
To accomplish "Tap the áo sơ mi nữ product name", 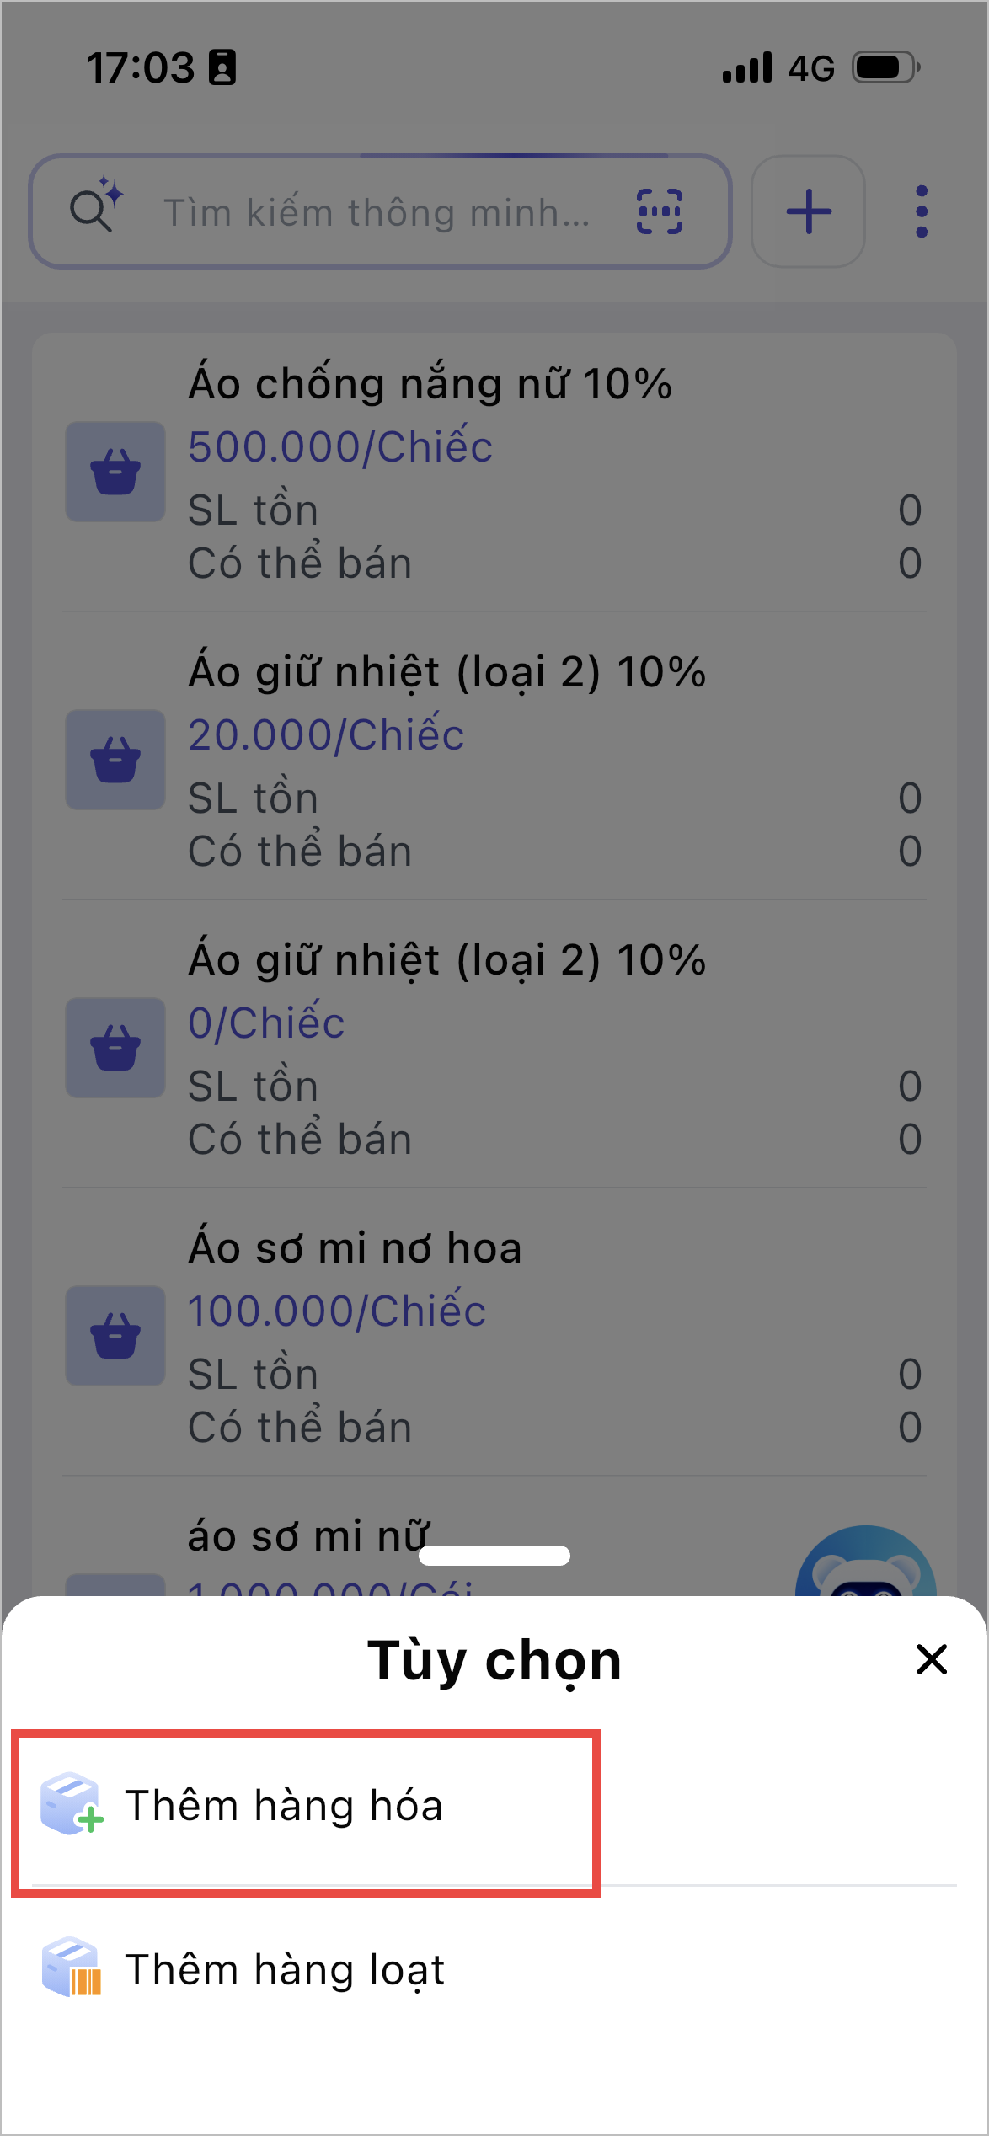I will point(307,1536).
